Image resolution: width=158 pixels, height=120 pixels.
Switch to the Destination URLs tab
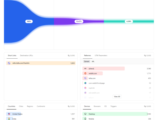(26, 56)
